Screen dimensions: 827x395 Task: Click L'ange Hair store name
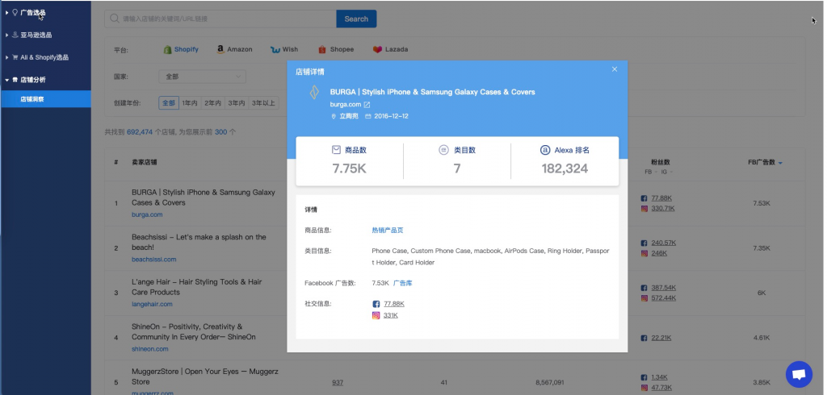(197, 287)
